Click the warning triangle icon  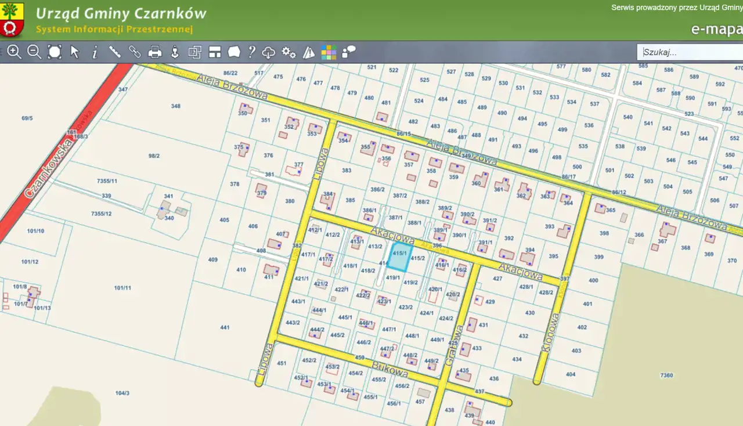pos(309,52)
